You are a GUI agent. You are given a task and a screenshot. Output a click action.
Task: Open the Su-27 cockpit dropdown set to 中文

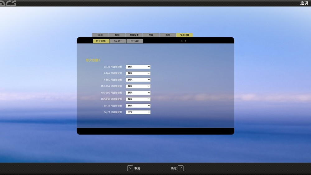[x=138, y=112]
